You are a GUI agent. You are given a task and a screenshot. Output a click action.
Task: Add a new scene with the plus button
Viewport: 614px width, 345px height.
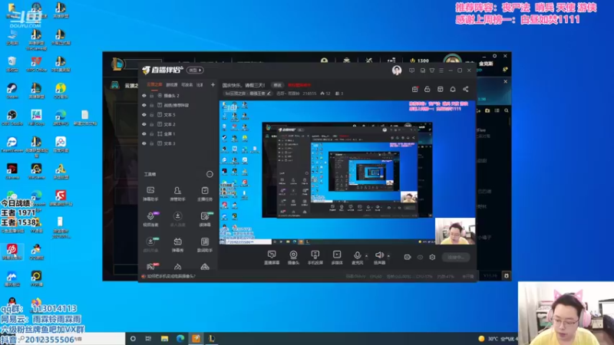[x=213, y=84]
